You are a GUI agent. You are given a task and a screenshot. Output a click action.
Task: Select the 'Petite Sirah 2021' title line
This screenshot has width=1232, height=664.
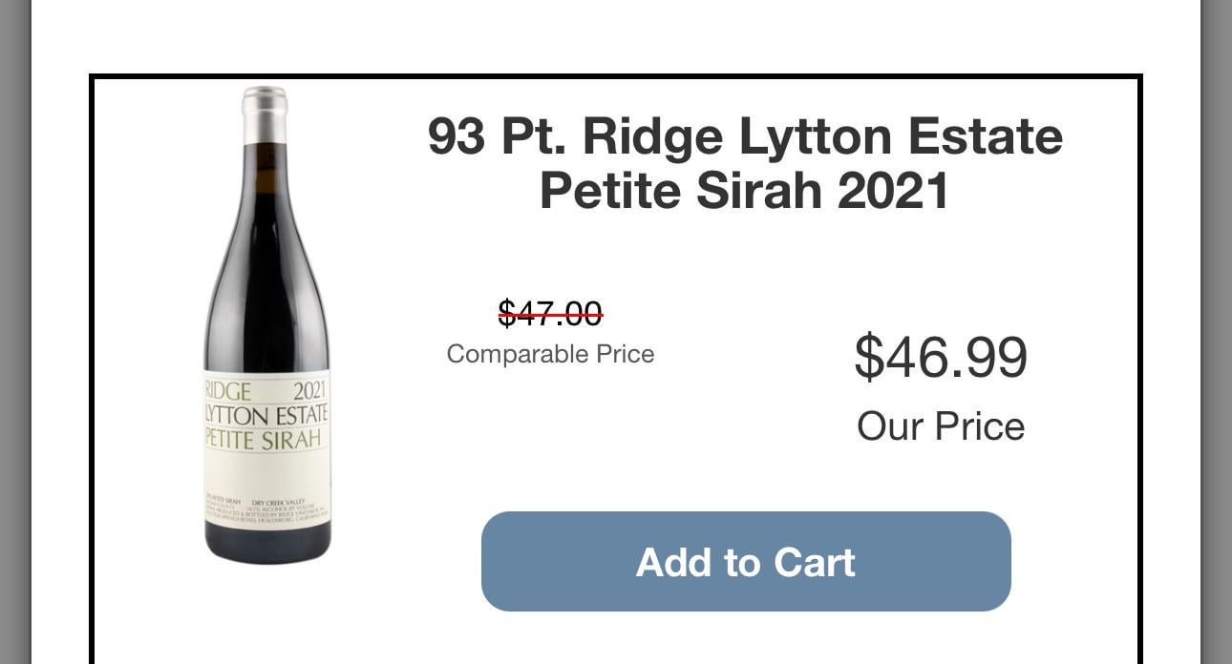click(745, 190)
